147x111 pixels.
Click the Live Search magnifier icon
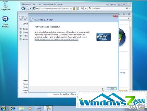(x=127, y=8)
